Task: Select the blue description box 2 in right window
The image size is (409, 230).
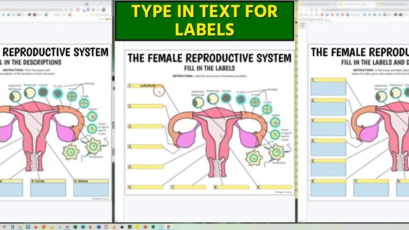Action: click(328, 109)
